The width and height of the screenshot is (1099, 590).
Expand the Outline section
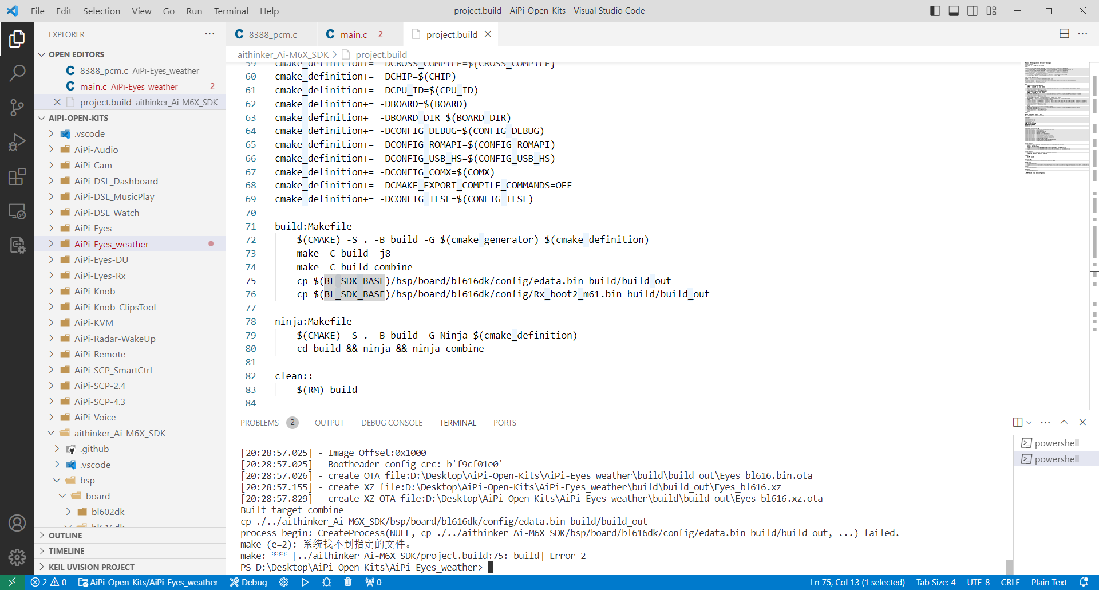pyautogui.click(x=130, y=535)
